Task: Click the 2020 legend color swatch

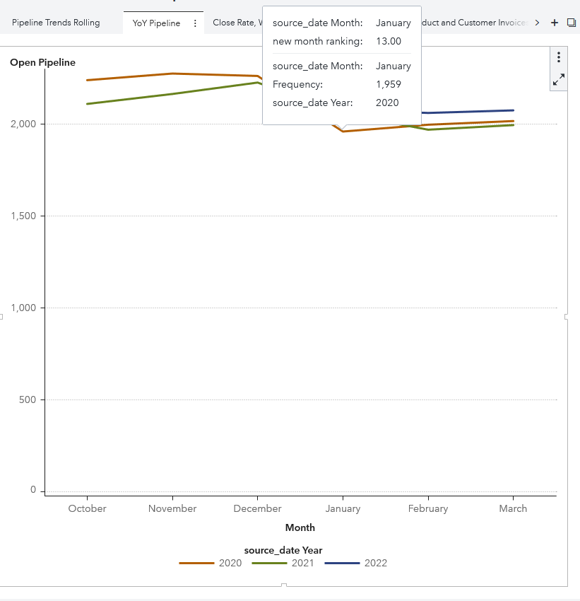Action: pyautogui.click(x=196, y=564)
